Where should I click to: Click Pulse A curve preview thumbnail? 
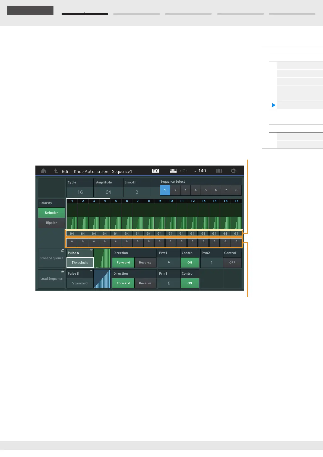tap(102, 258)
